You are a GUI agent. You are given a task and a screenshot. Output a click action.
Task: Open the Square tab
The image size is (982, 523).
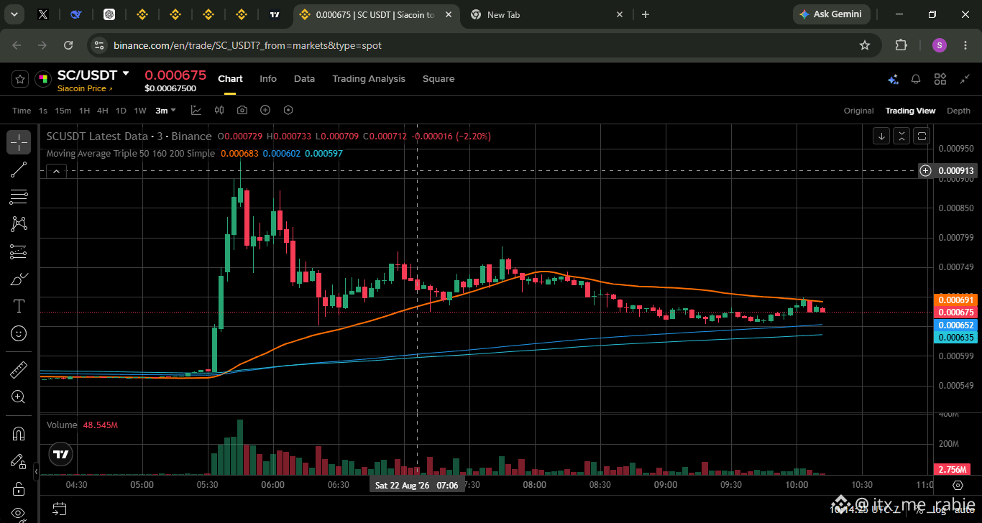point(439,79)
